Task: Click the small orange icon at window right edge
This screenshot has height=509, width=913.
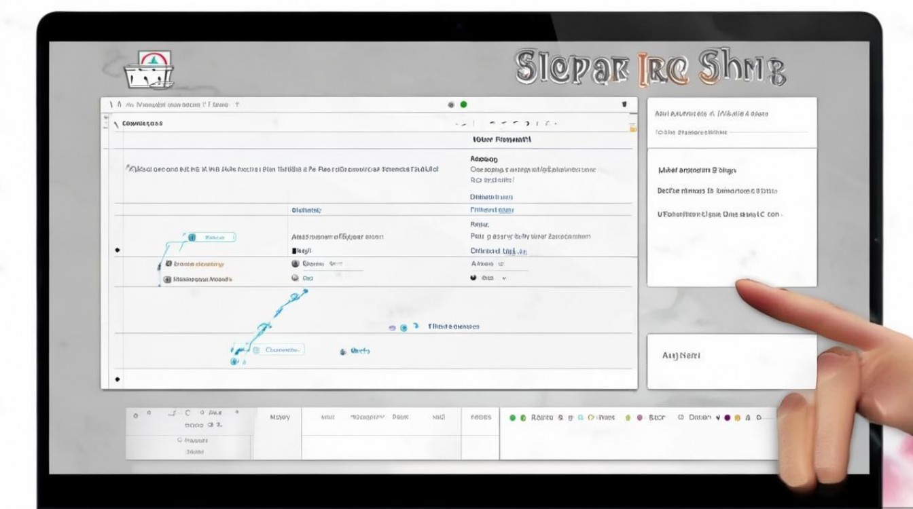Action: tap(633, 127)
